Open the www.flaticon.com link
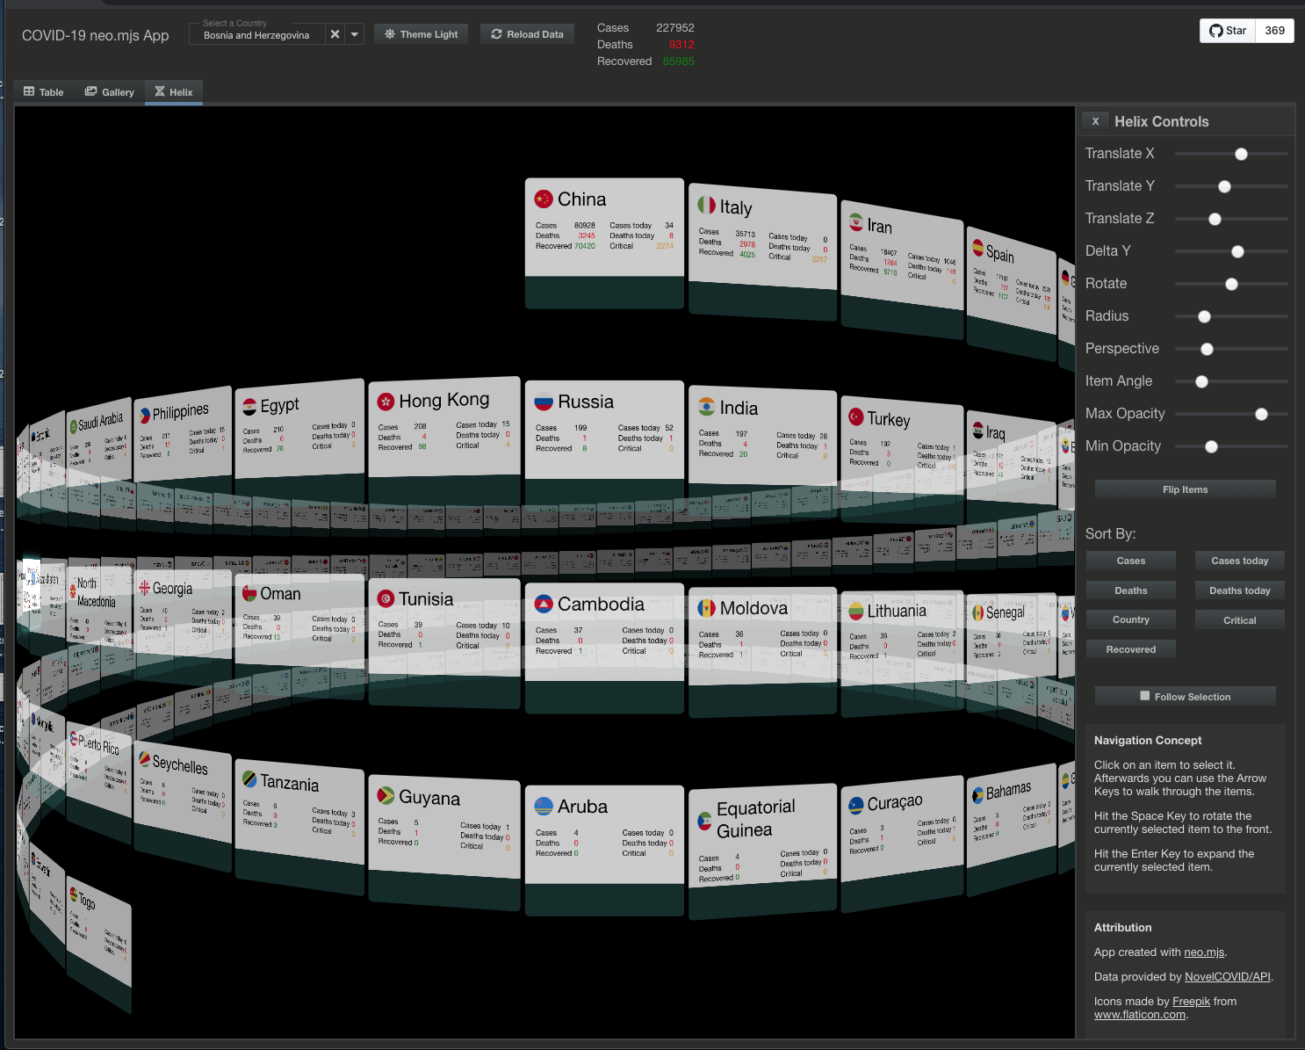The height and width of the screenshot is (1050, 1305). pyautogui.click(x=1140, y=1015)
